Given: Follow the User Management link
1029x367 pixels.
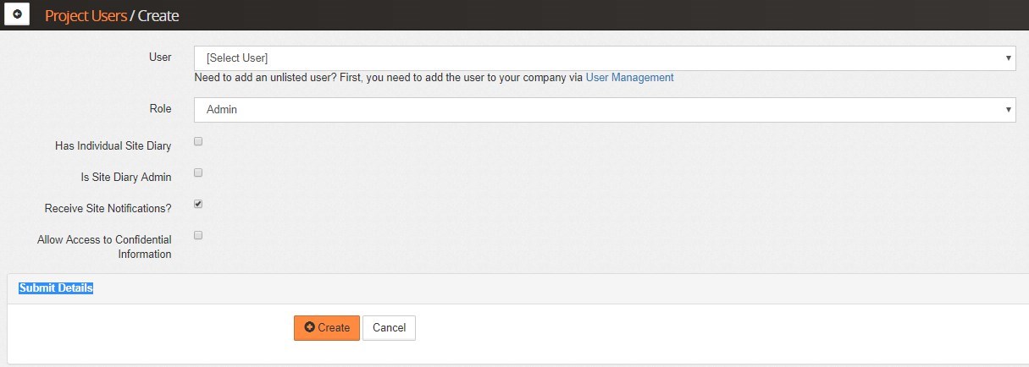Looking at the screenshot, I should pyautogui.click(x=629, y=77).
